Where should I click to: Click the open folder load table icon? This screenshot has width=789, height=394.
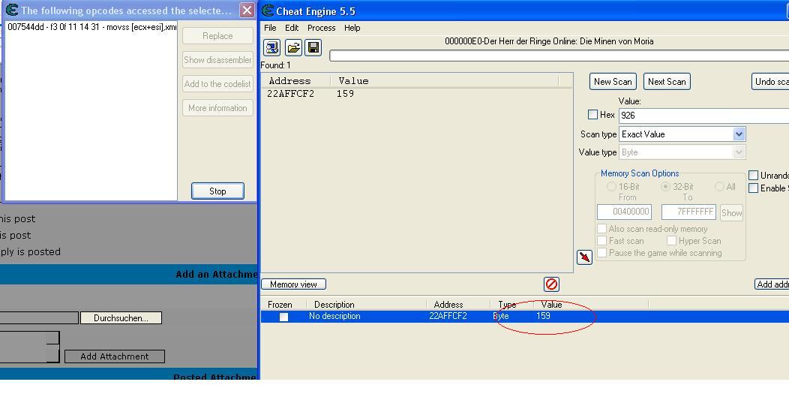pyautogui.click(x=293, y=48)
